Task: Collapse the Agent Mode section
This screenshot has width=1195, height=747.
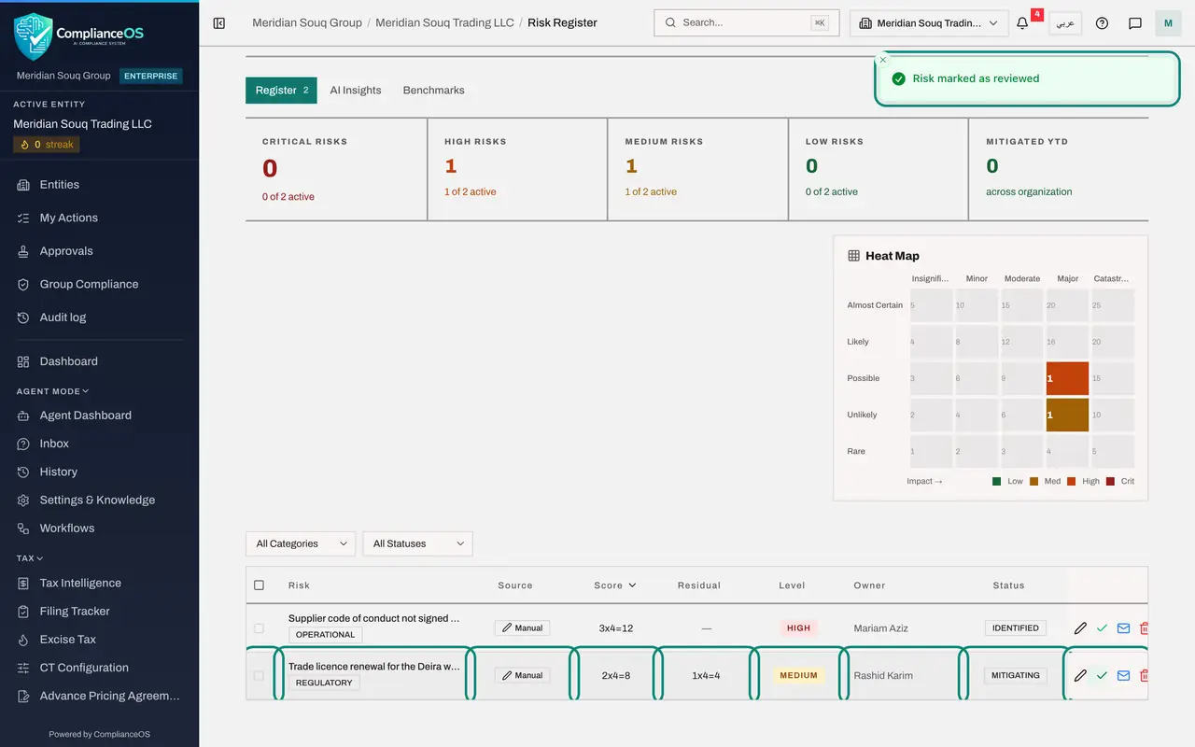Action: click(x=52, y=391)
